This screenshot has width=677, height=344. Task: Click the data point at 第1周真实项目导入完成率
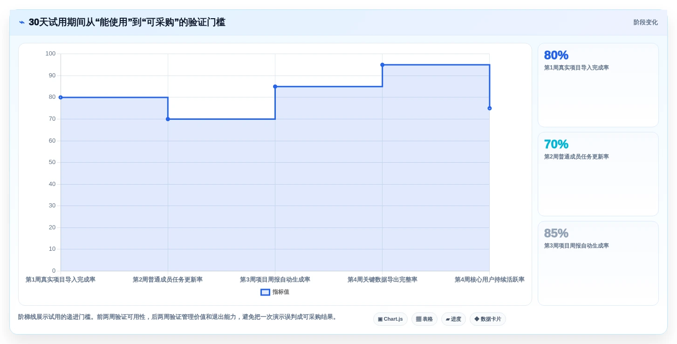61,97
